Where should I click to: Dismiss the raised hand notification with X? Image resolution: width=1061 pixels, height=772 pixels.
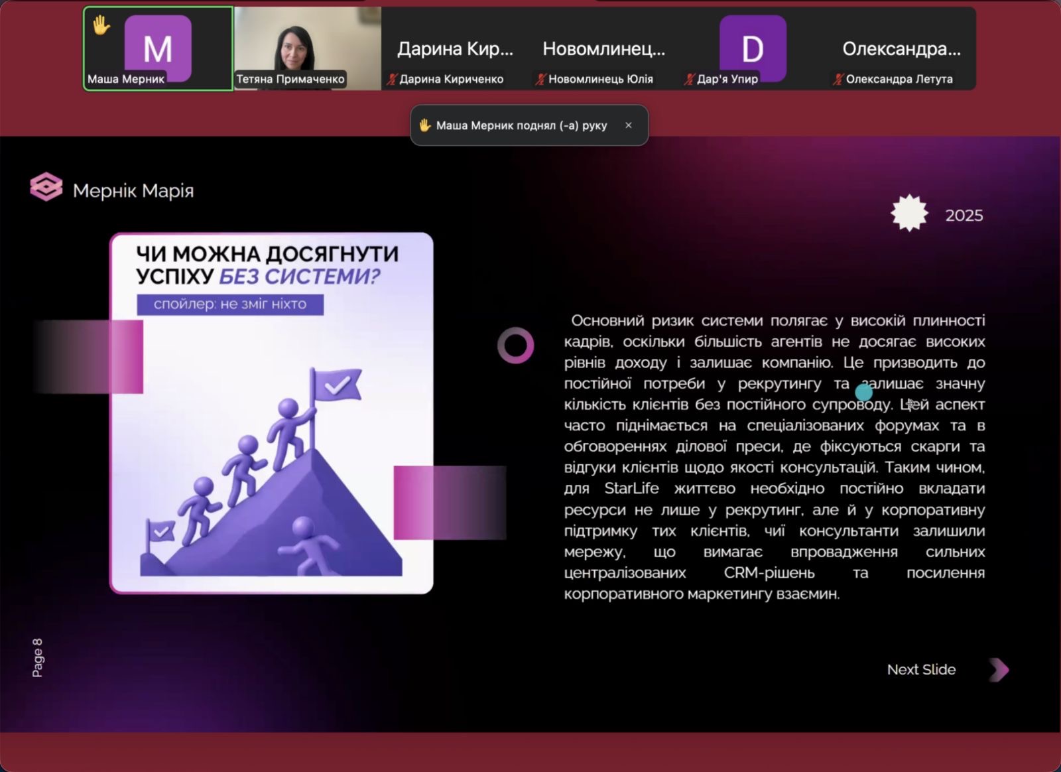[628, 125]
